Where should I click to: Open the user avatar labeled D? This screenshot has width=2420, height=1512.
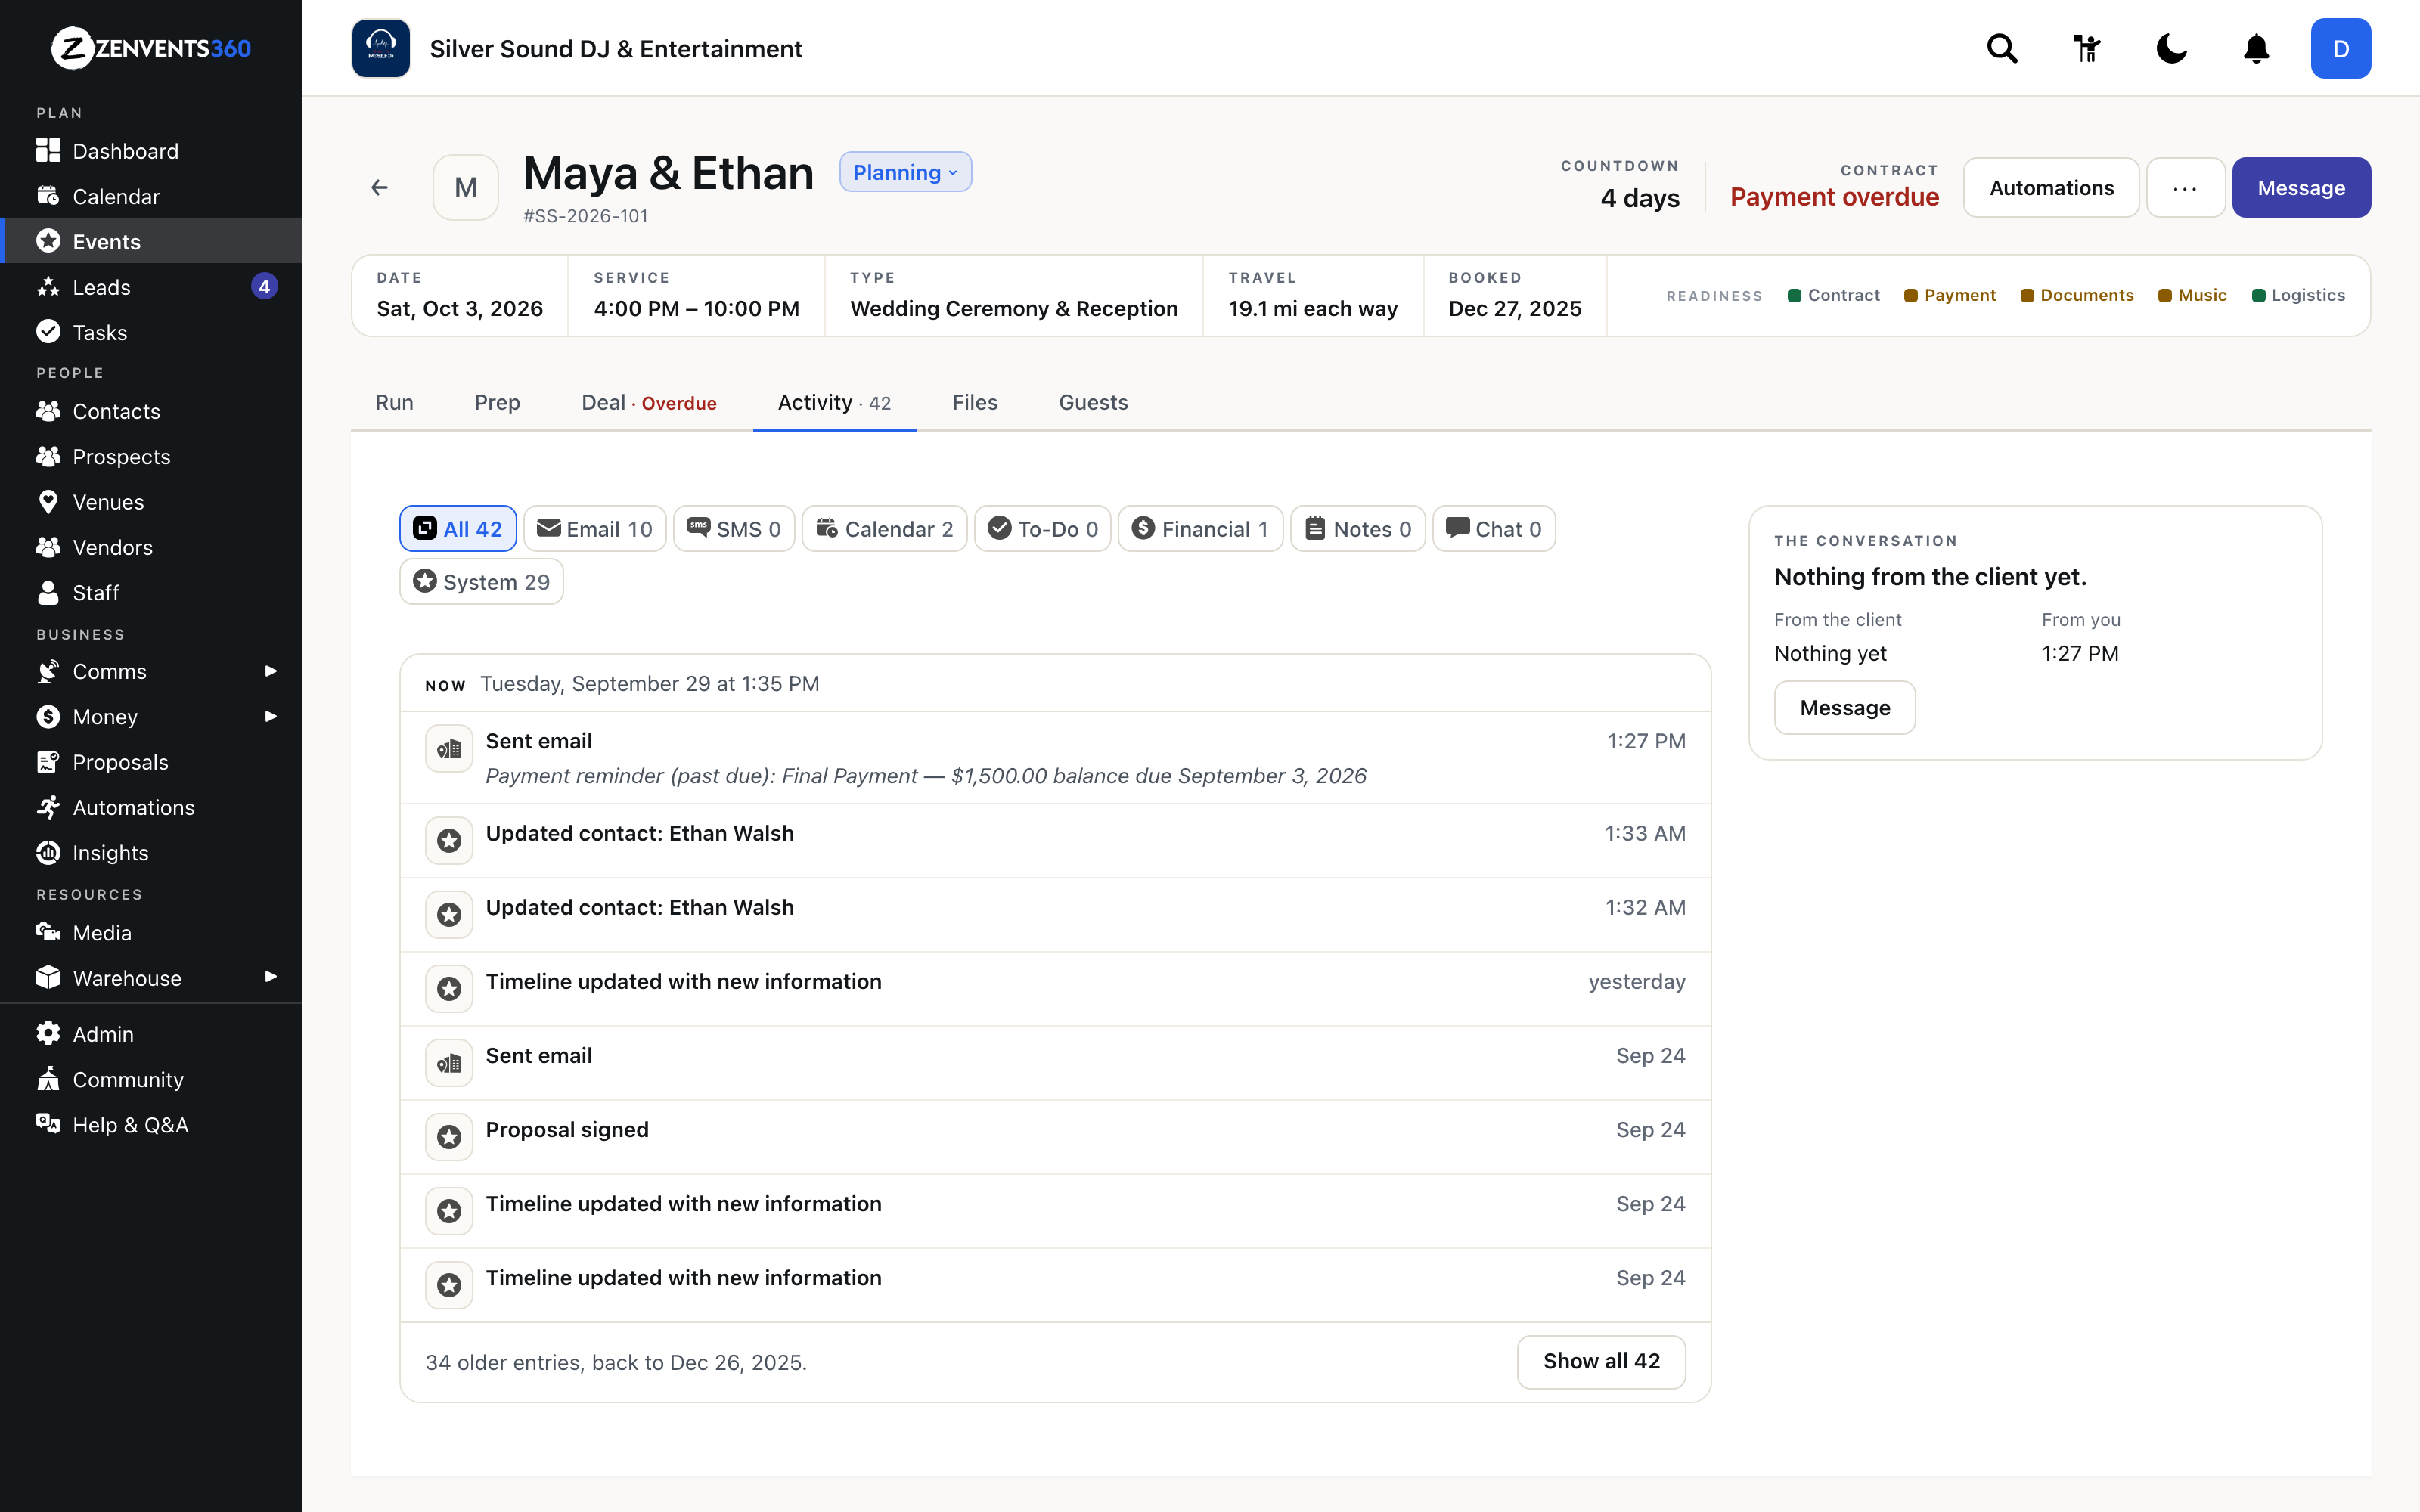(x=2340, y=48)
